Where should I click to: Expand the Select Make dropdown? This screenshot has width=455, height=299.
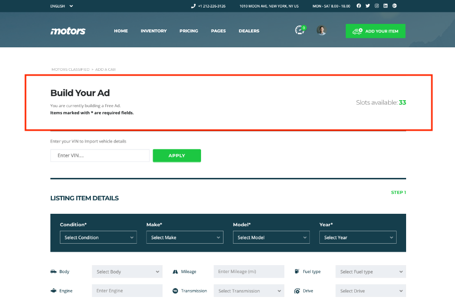click(x=185, y=237)
